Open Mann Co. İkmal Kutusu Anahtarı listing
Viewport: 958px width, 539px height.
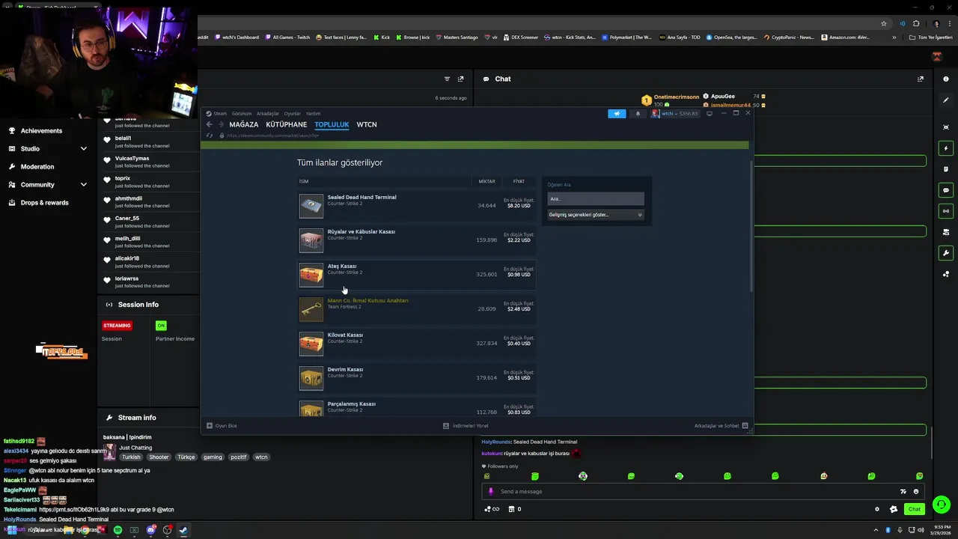click(417, 309)
